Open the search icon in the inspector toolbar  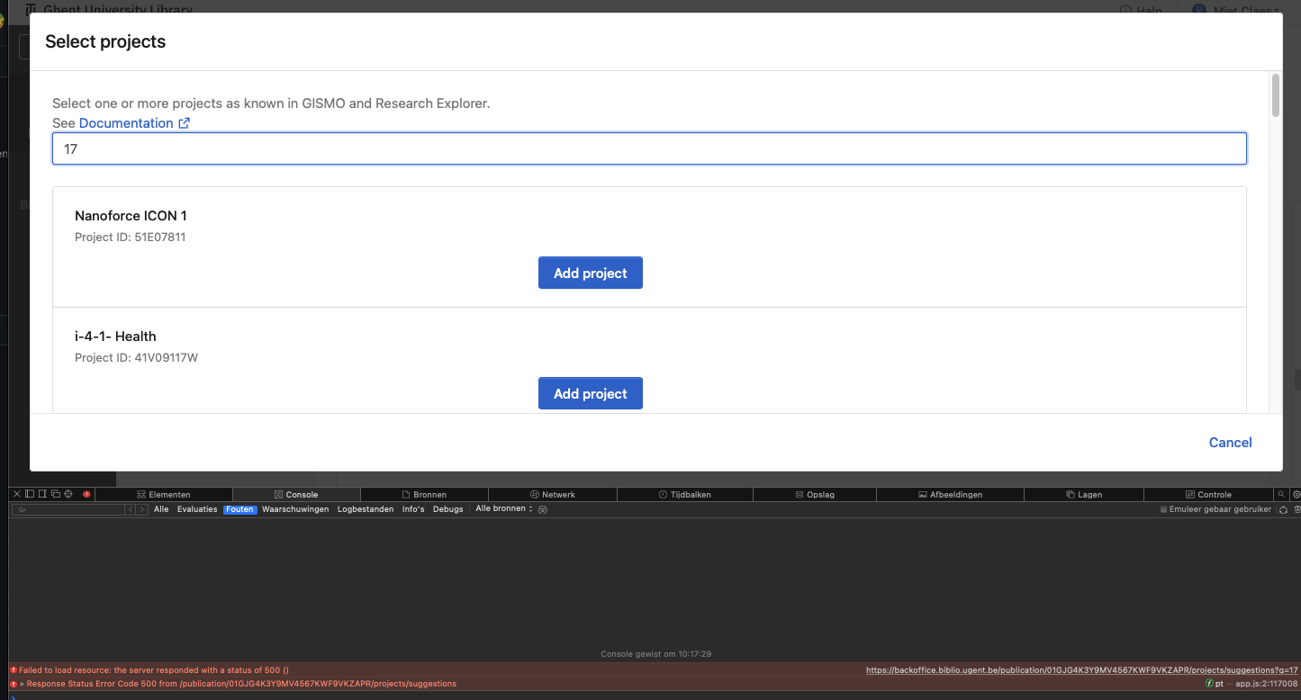pyautogui.click(x=1281, y=494)
